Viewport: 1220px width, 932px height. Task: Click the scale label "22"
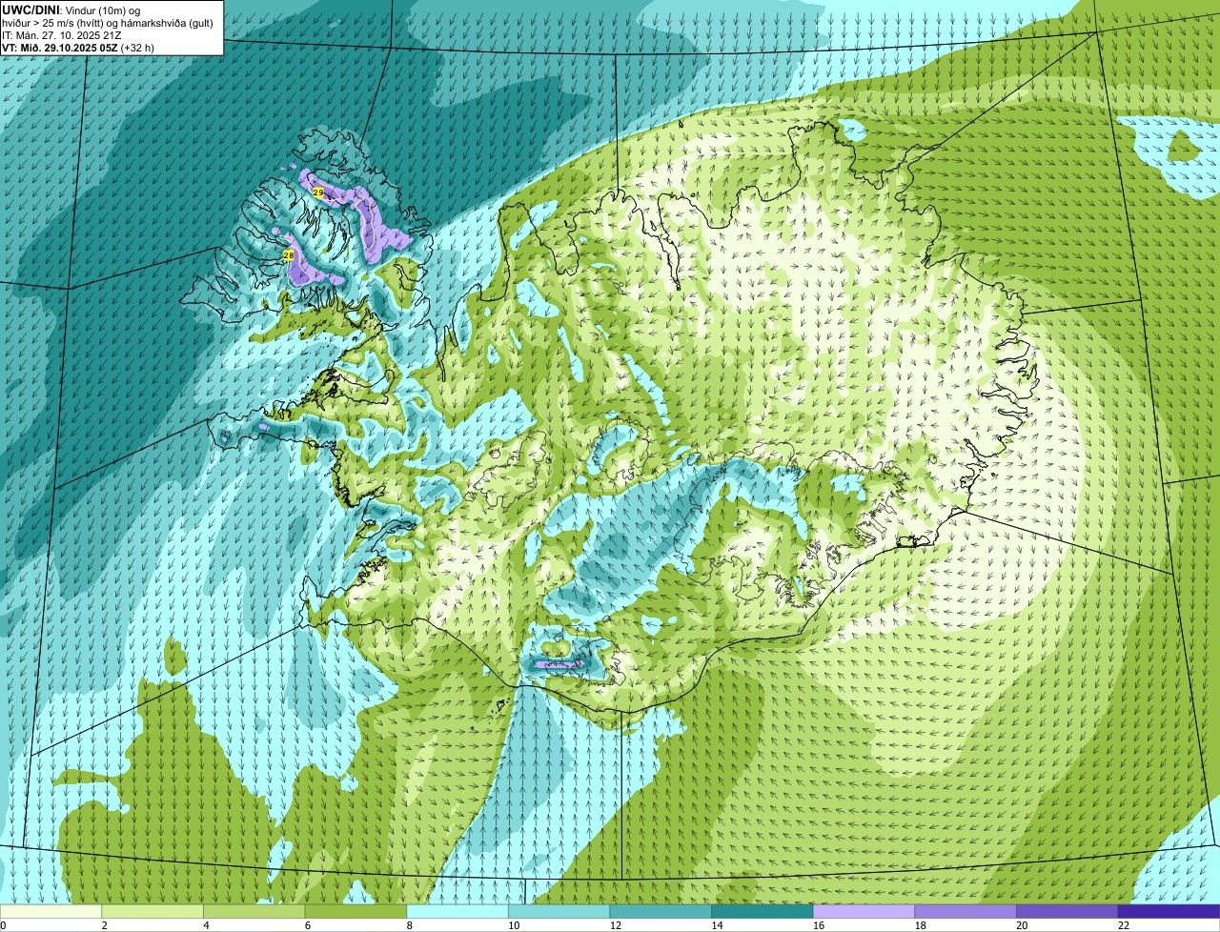1124,925
